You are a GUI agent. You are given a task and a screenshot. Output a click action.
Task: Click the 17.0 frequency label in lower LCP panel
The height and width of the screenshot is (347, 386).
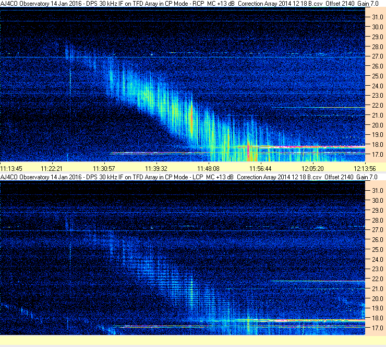(377, 328)
